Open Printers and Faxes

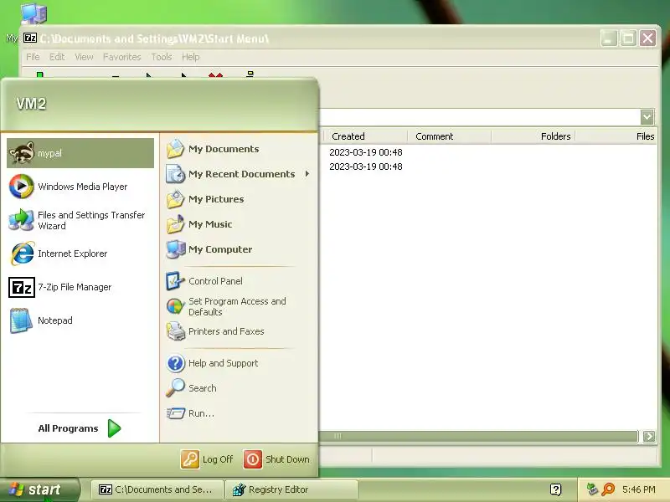pos(239,331)
